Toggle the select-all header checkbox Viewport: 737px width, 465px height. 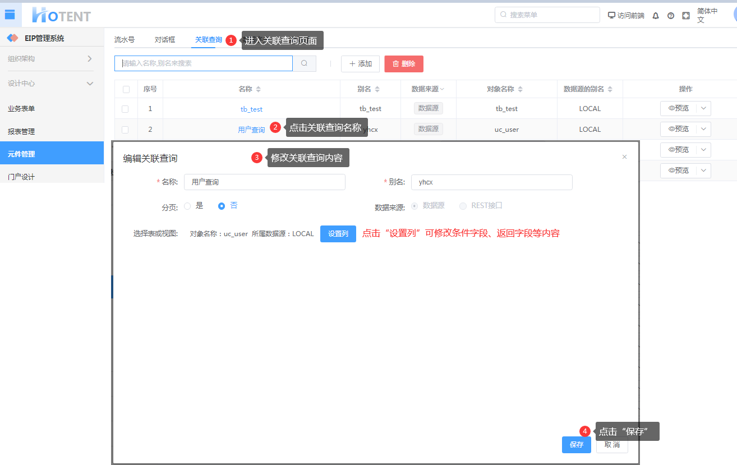126,89
